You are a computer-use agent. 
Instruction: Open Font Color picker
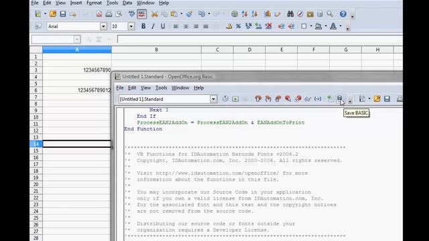(333, 26)
